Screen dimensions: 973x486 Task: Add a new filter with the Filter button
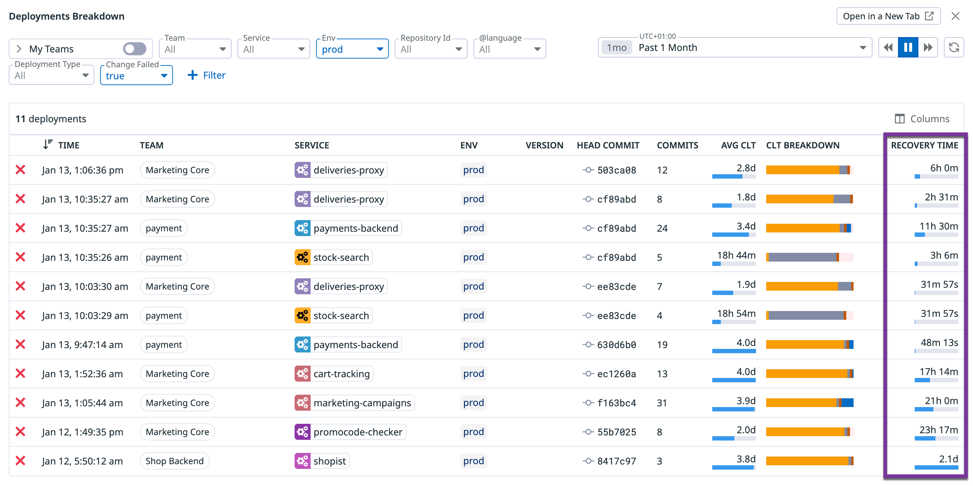pyautogui.click(x=206, y=75)
